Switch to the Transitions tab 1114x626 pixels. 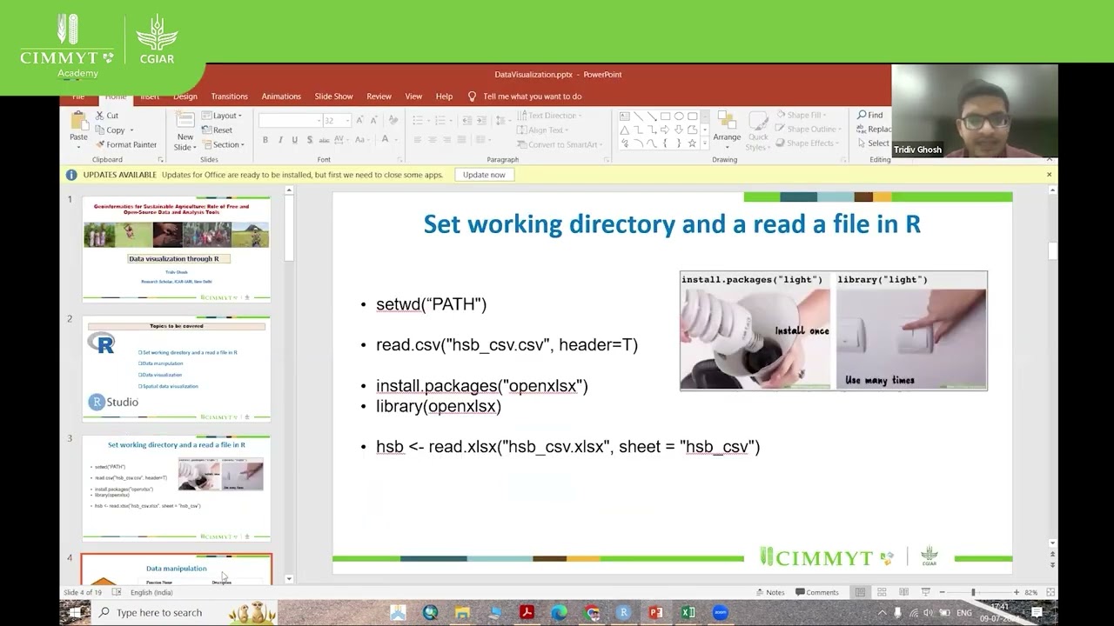(229, 97)
